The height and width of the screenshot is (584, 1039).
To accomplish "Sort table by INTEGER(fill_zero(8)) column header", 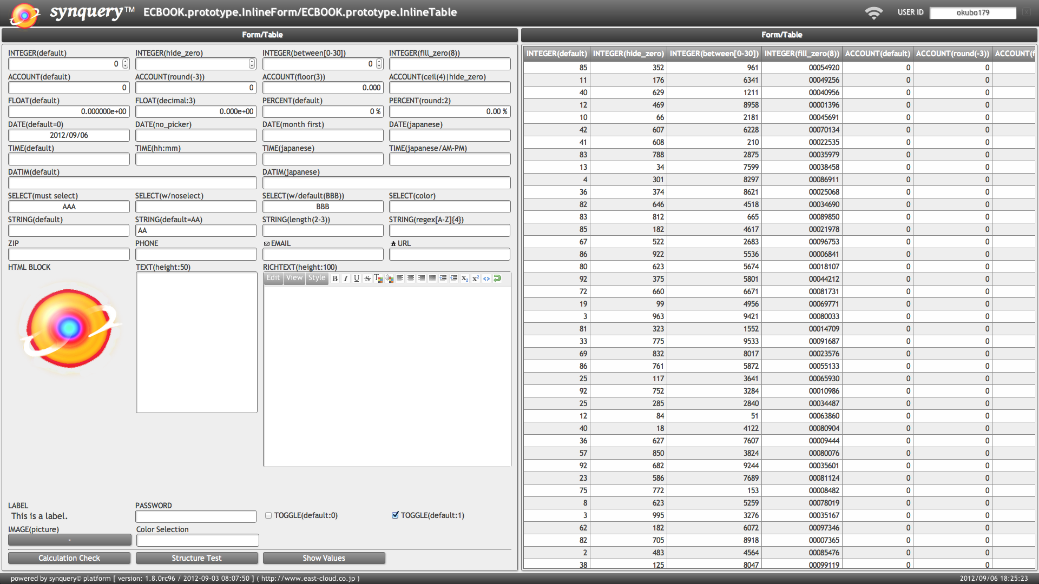I will pos(802,54).
